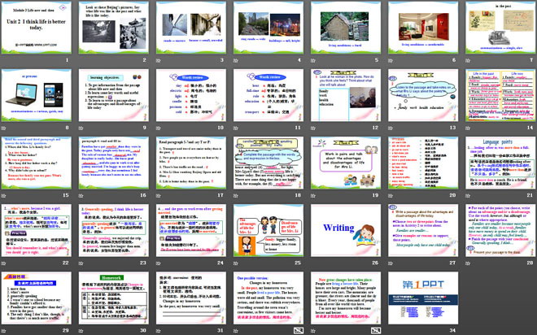Click animation star icon under slide 28
This screenshot has height=335, width=537.
(x=468, y=263)
